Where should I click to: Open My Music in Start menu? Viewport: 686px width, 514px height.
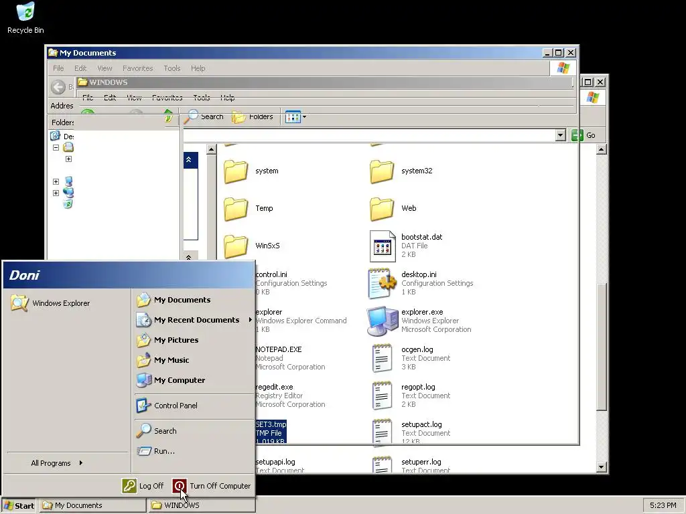pos(163,360)
